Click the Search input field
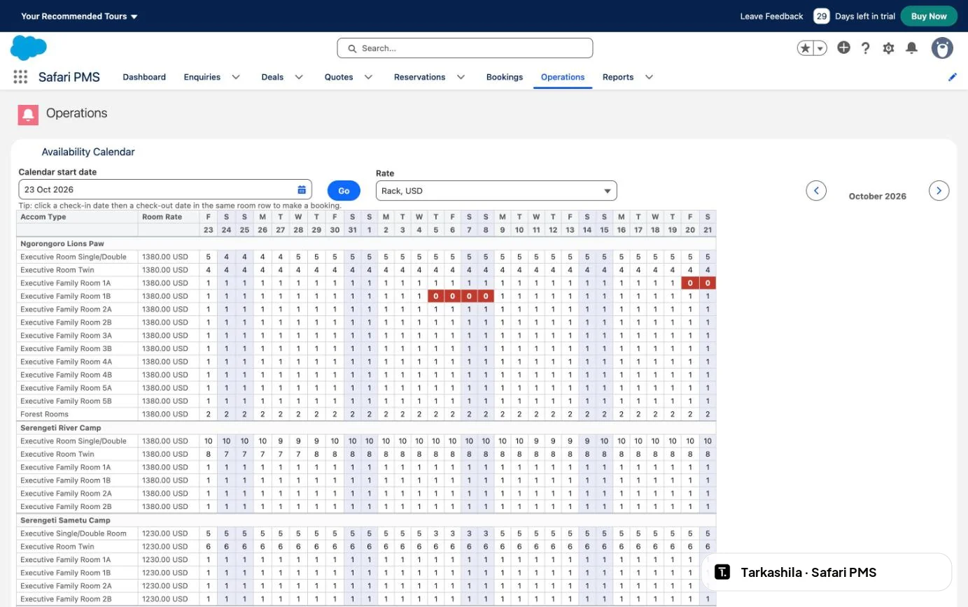Image resolution: width=968 pixels, height=607 pixels. tap(465, 48)
